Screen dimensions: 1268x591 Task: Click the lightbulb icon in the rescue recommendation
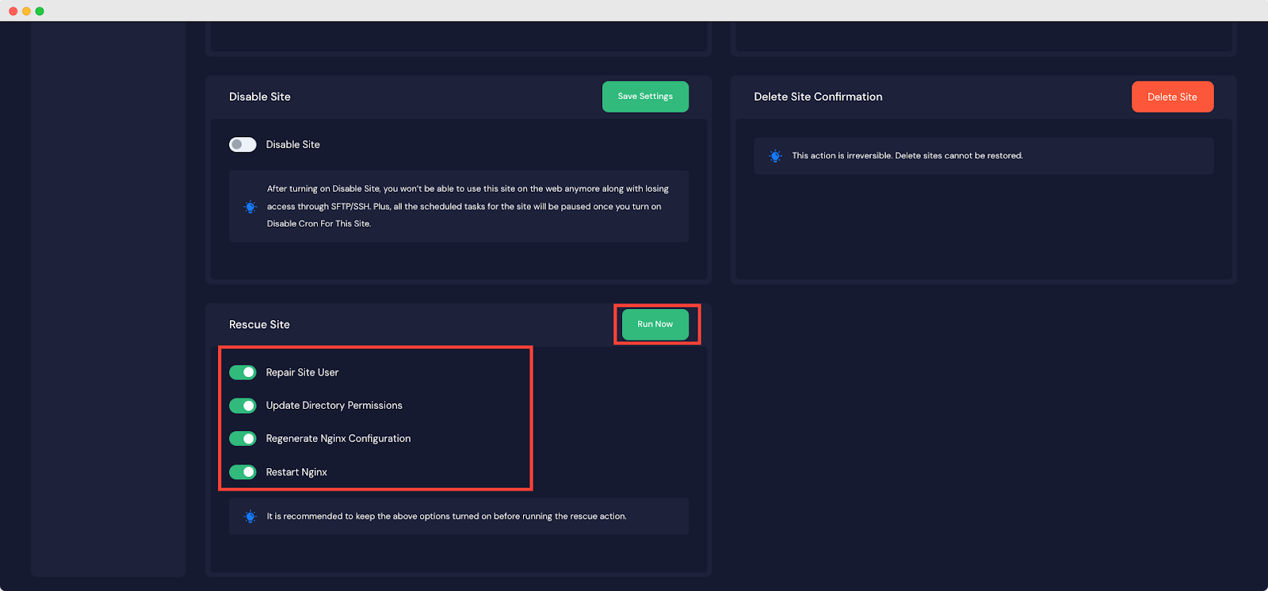tap(250, 517)
